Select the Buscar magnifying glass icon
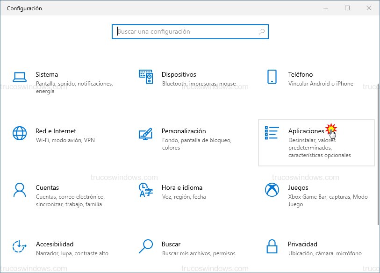380x273 pixels. pos(146,246)
